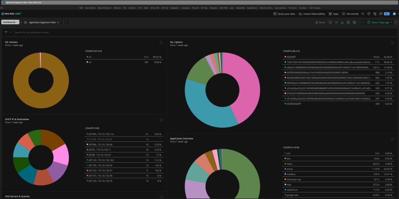The image size is (399, 199).
Task: Open Application Overview widget options menu
Action: pos(392,140)
